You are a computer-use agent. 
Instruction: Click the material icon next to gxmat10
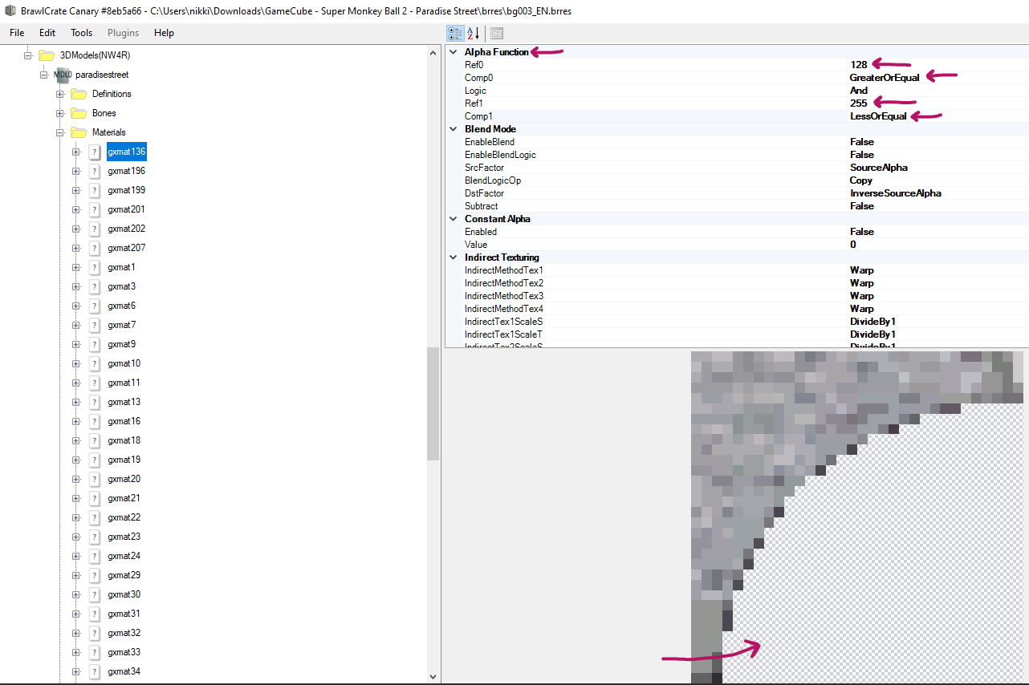(x=95, y=363)
